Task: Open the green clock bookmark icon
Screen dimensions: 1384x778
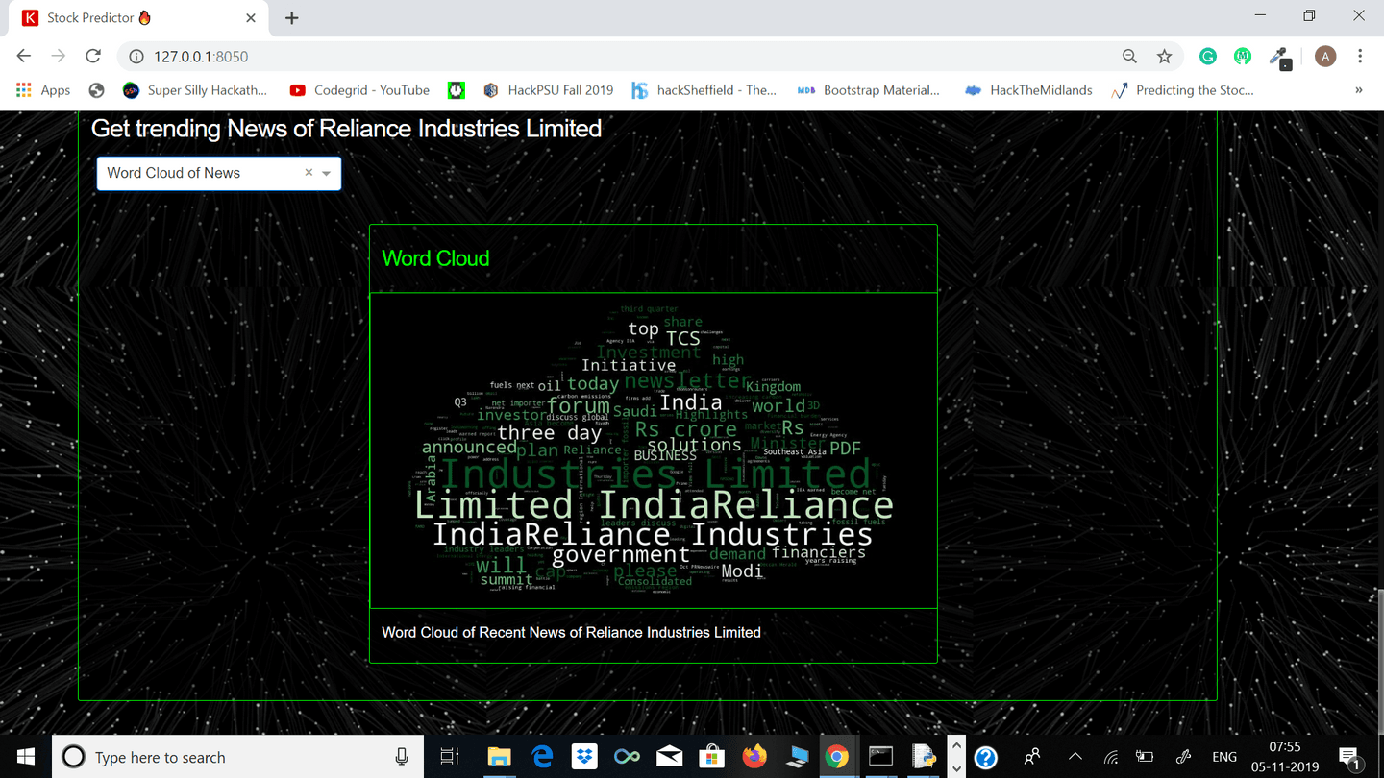Action: (x=457, y=90)
